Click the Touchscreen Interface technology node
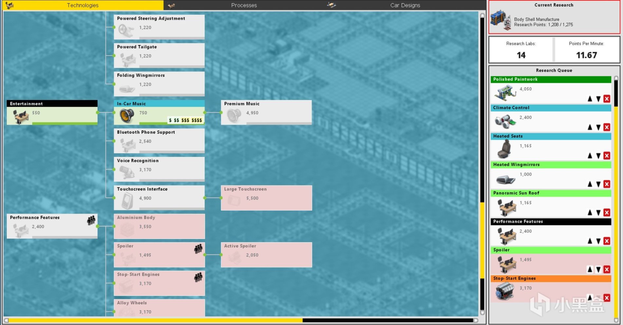Viewport: 623px width, 325px height. 159,198
